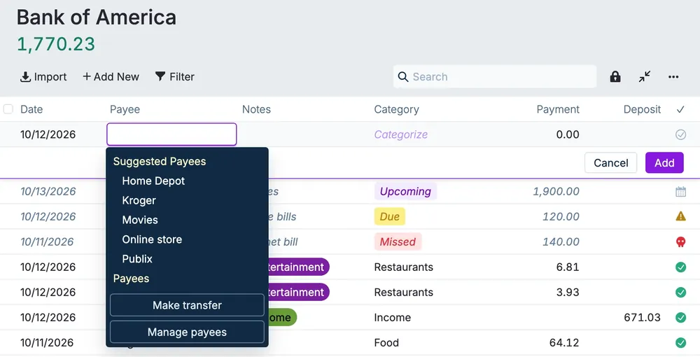Click the Make transfer button
This screenshot has width=700, height=357.
(x=187, y=305)
